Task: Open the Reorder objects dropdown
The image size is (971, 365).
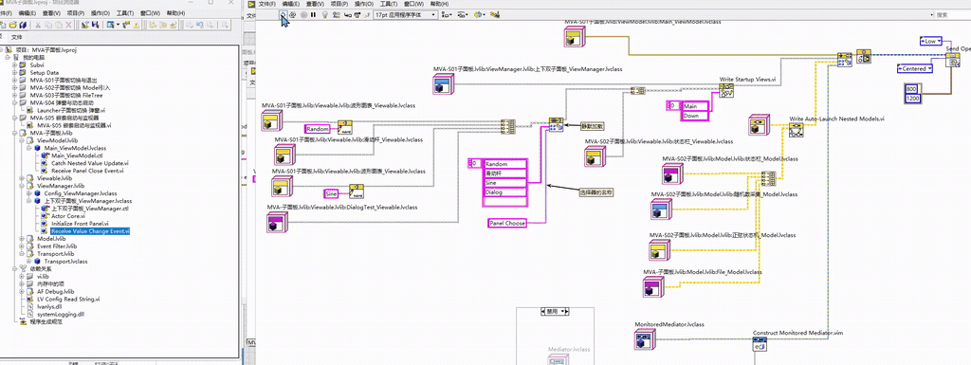Action: [x=479, y=15]
